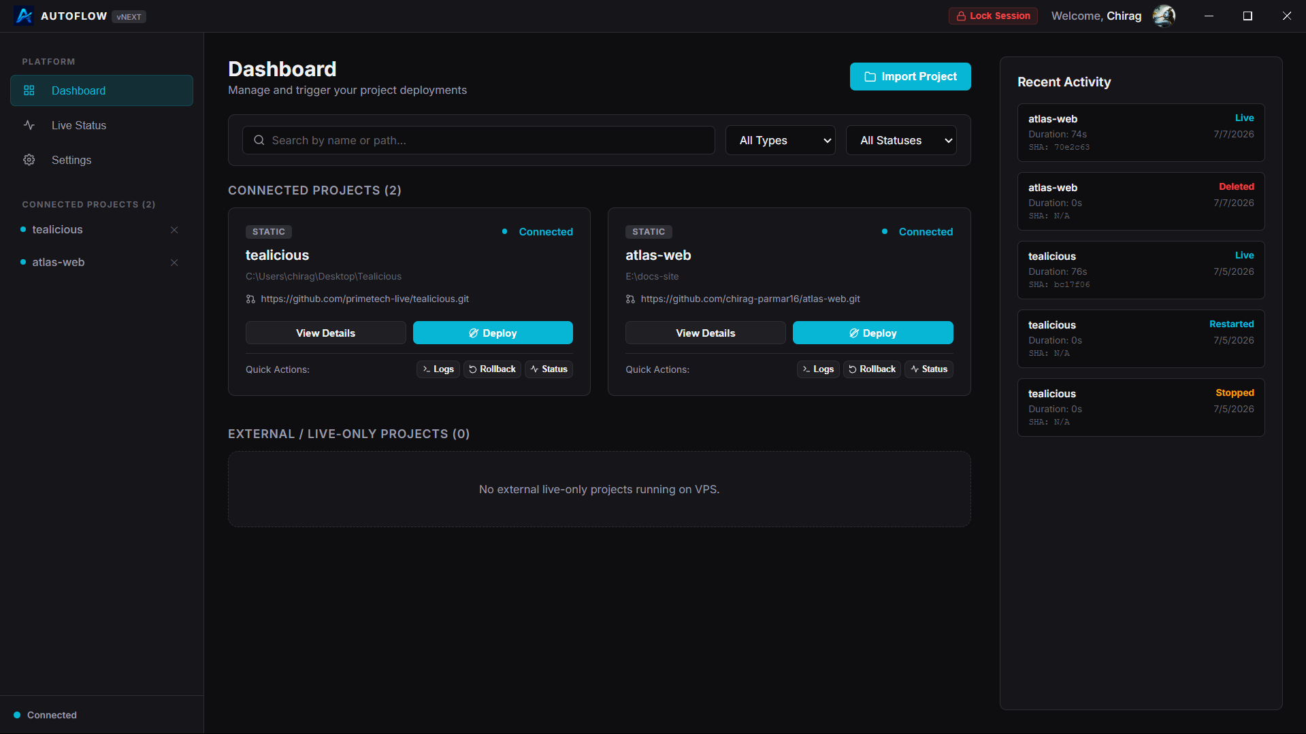Remove tealicious from sidebar with X icon
Image resolution: width=1306 pixels, height=734 pixels.
174,230
